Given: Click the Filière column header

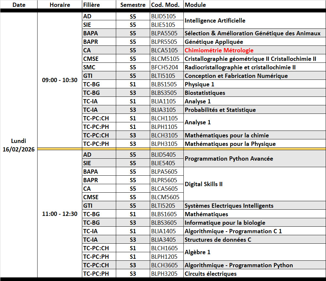Looking at the screenshot, I should 91,5.
